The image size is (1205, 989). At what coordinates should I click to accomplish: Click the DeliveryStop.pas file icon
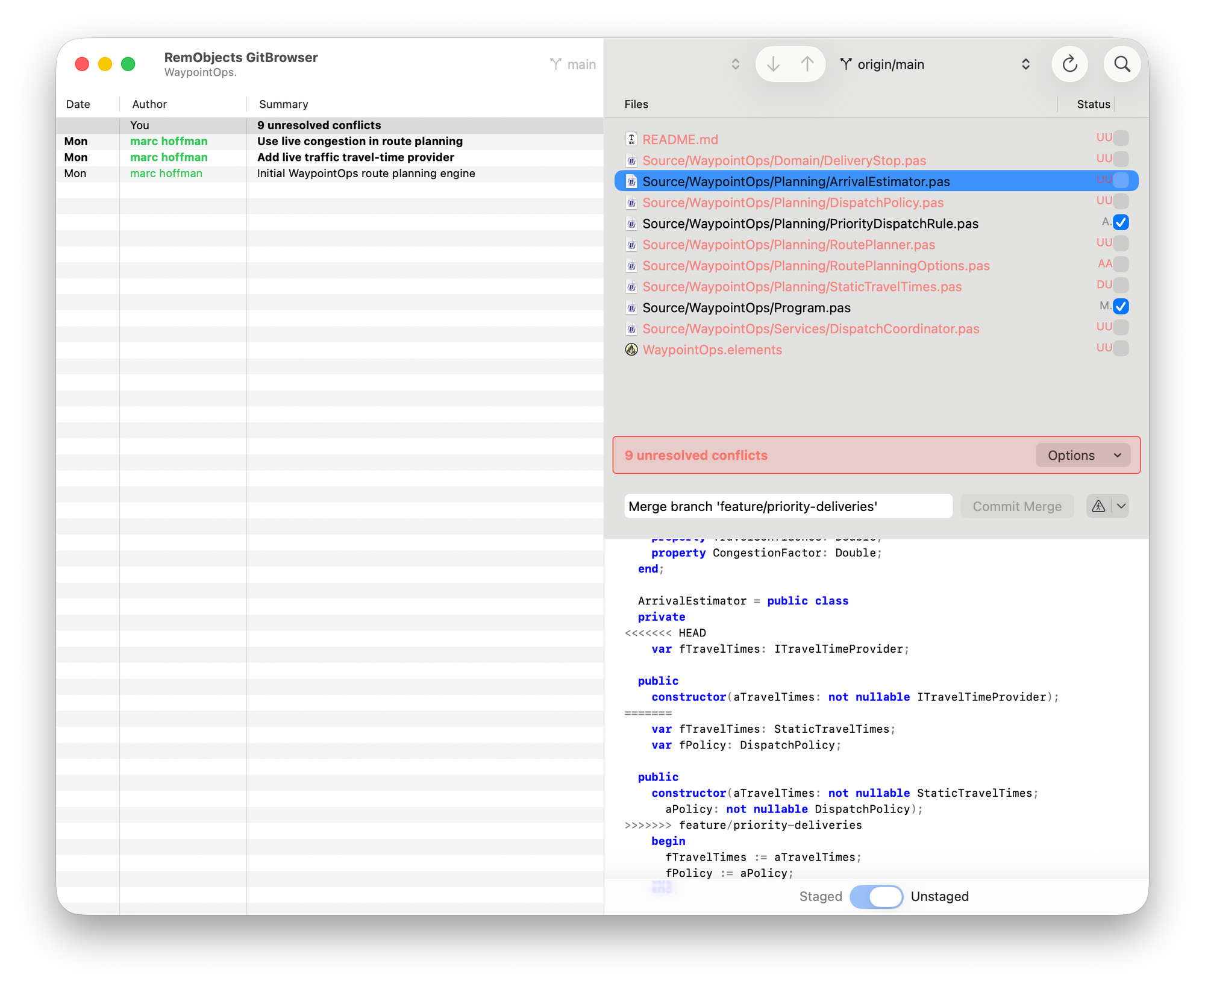coord(631,160)
